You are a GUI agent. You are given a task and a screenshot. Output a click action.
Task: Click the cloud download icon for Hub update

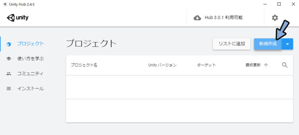click(x=197, y=18)
